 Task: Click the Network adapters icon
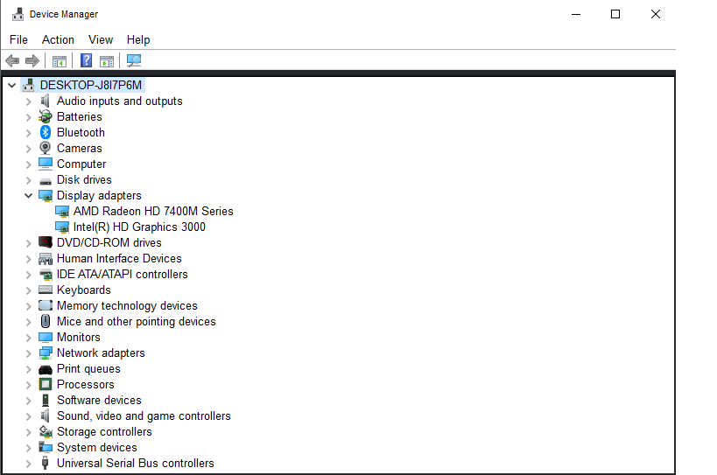pyautogui.click(x=46, y=353)
